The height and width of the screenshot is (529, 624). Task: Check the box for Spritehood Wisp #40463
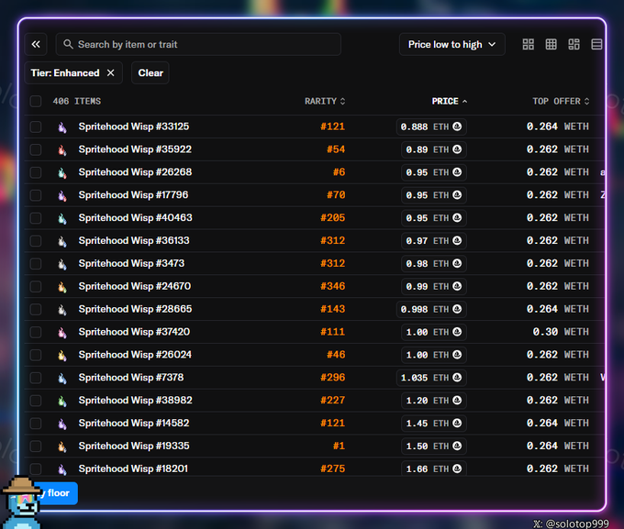point(36,218)
